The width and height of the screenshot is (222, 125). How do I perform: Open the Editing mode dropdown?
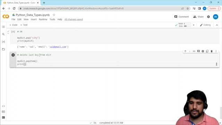pos(205,25)
